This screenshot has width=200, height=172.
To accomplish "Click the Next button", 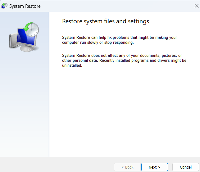I will tap(154, 167).
